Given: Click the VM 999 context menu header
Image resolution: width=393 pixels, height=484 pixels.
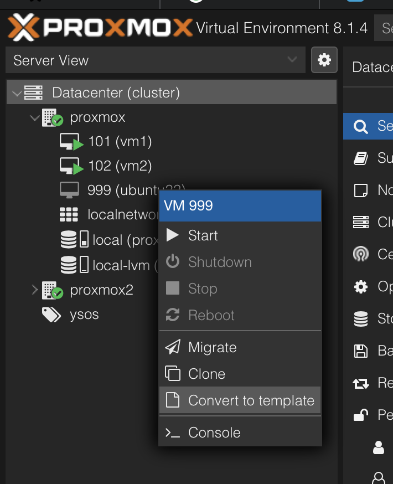Looking at the screenshot, I should pyautogui.click(x=240, y=205).
